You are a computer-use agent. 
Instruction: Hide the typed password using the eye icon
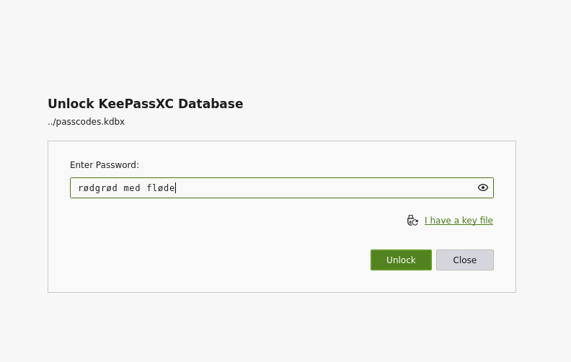point(482,187)
